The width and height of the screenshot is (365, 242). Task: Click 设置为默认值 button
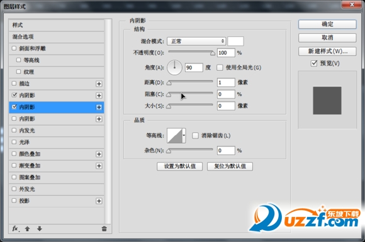pos(180,166)
